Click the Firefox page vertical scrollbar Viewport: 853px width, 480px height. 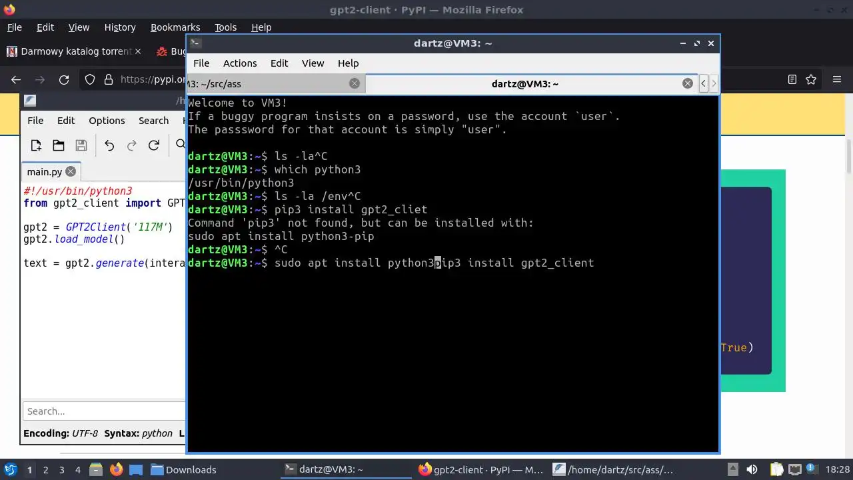coord(848,157)
